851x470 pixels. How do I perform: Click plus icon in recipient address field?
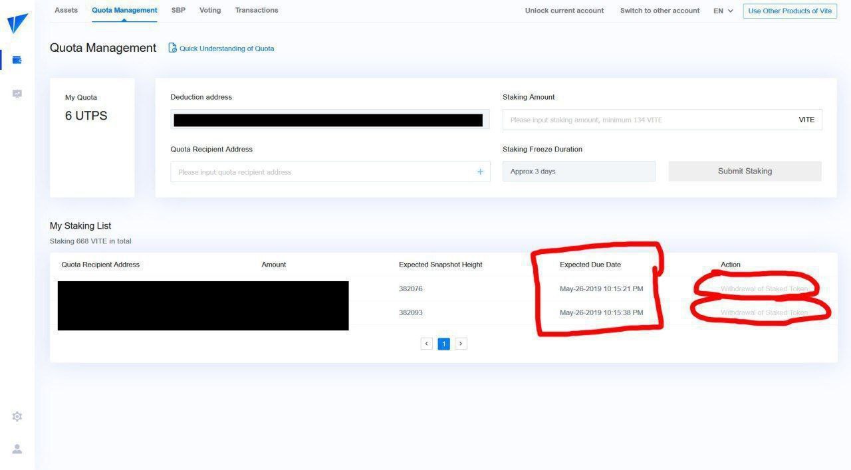[480, 172]
